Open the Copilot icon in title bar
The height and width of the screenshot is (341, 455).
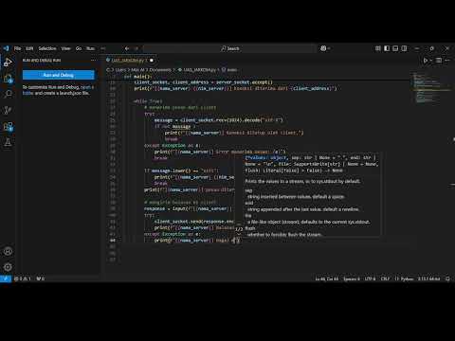(323, 48)
